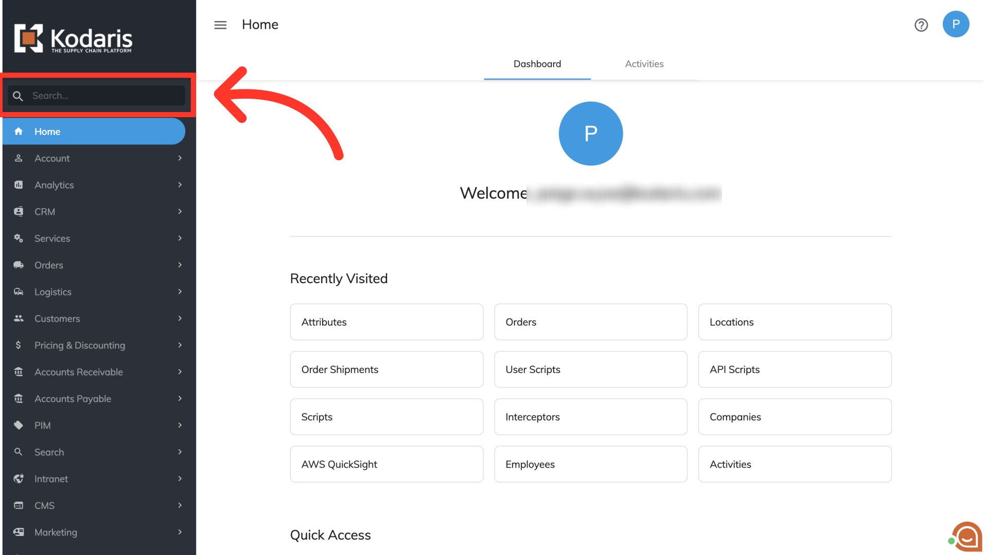
Task: Click the hamburger menu icon
Action: point(220,25)
